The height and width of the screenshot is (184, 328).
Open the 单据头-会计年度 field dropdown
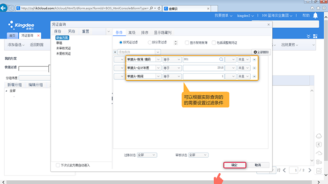(x=158, y=68)
